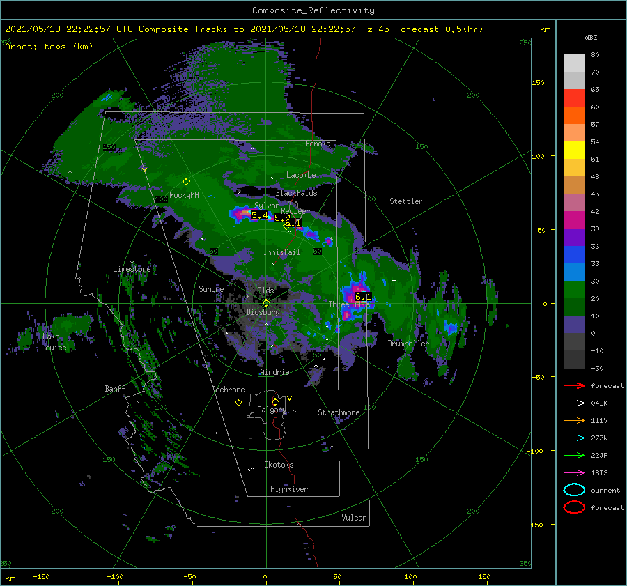Click the storm top label near ThreeHills
Image resolution: width=627 pixels, height=586 pixels.
tap(363, 296)
